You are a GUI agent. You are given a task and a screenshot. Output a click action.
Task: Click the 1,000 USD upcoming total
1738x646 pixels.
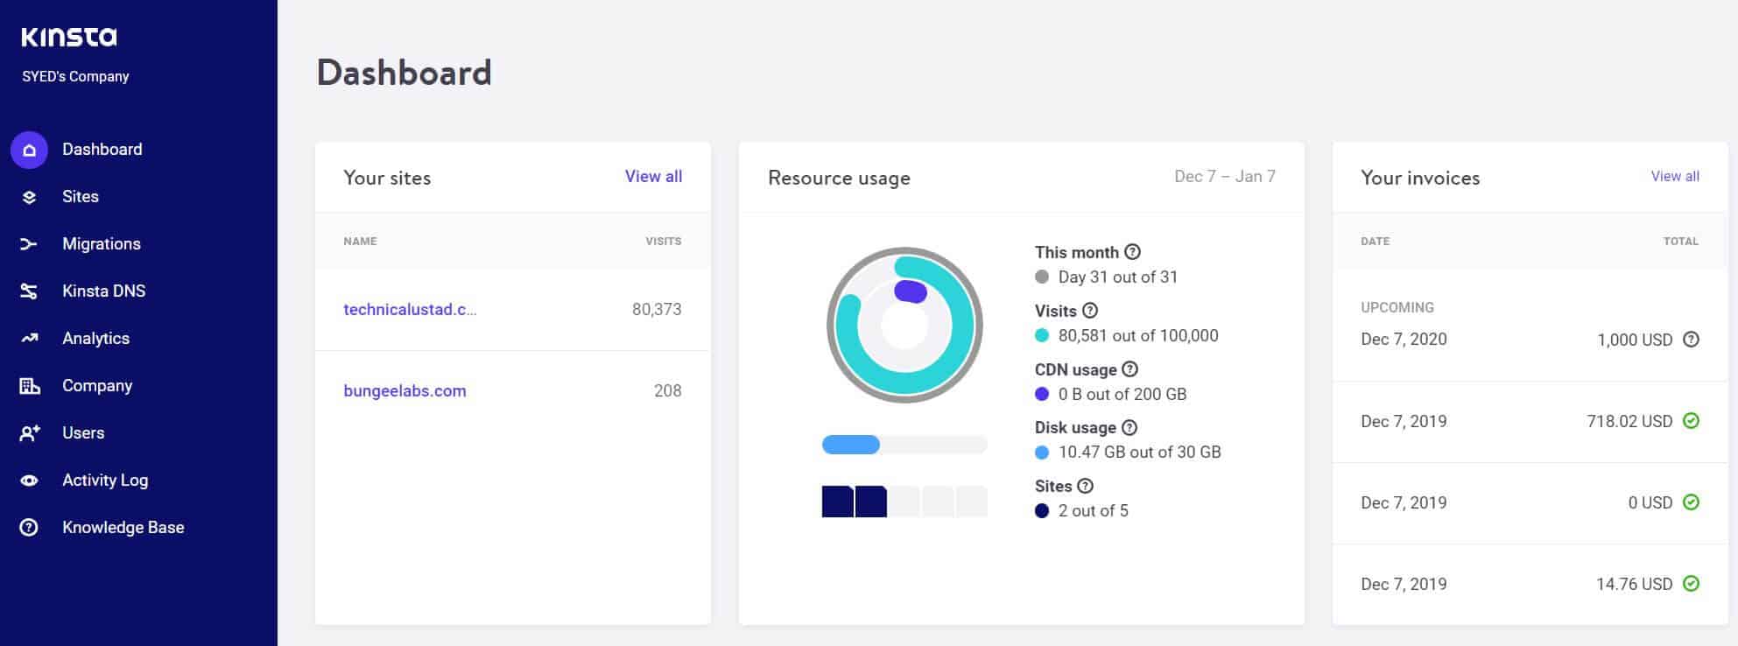pos(1635,340)
